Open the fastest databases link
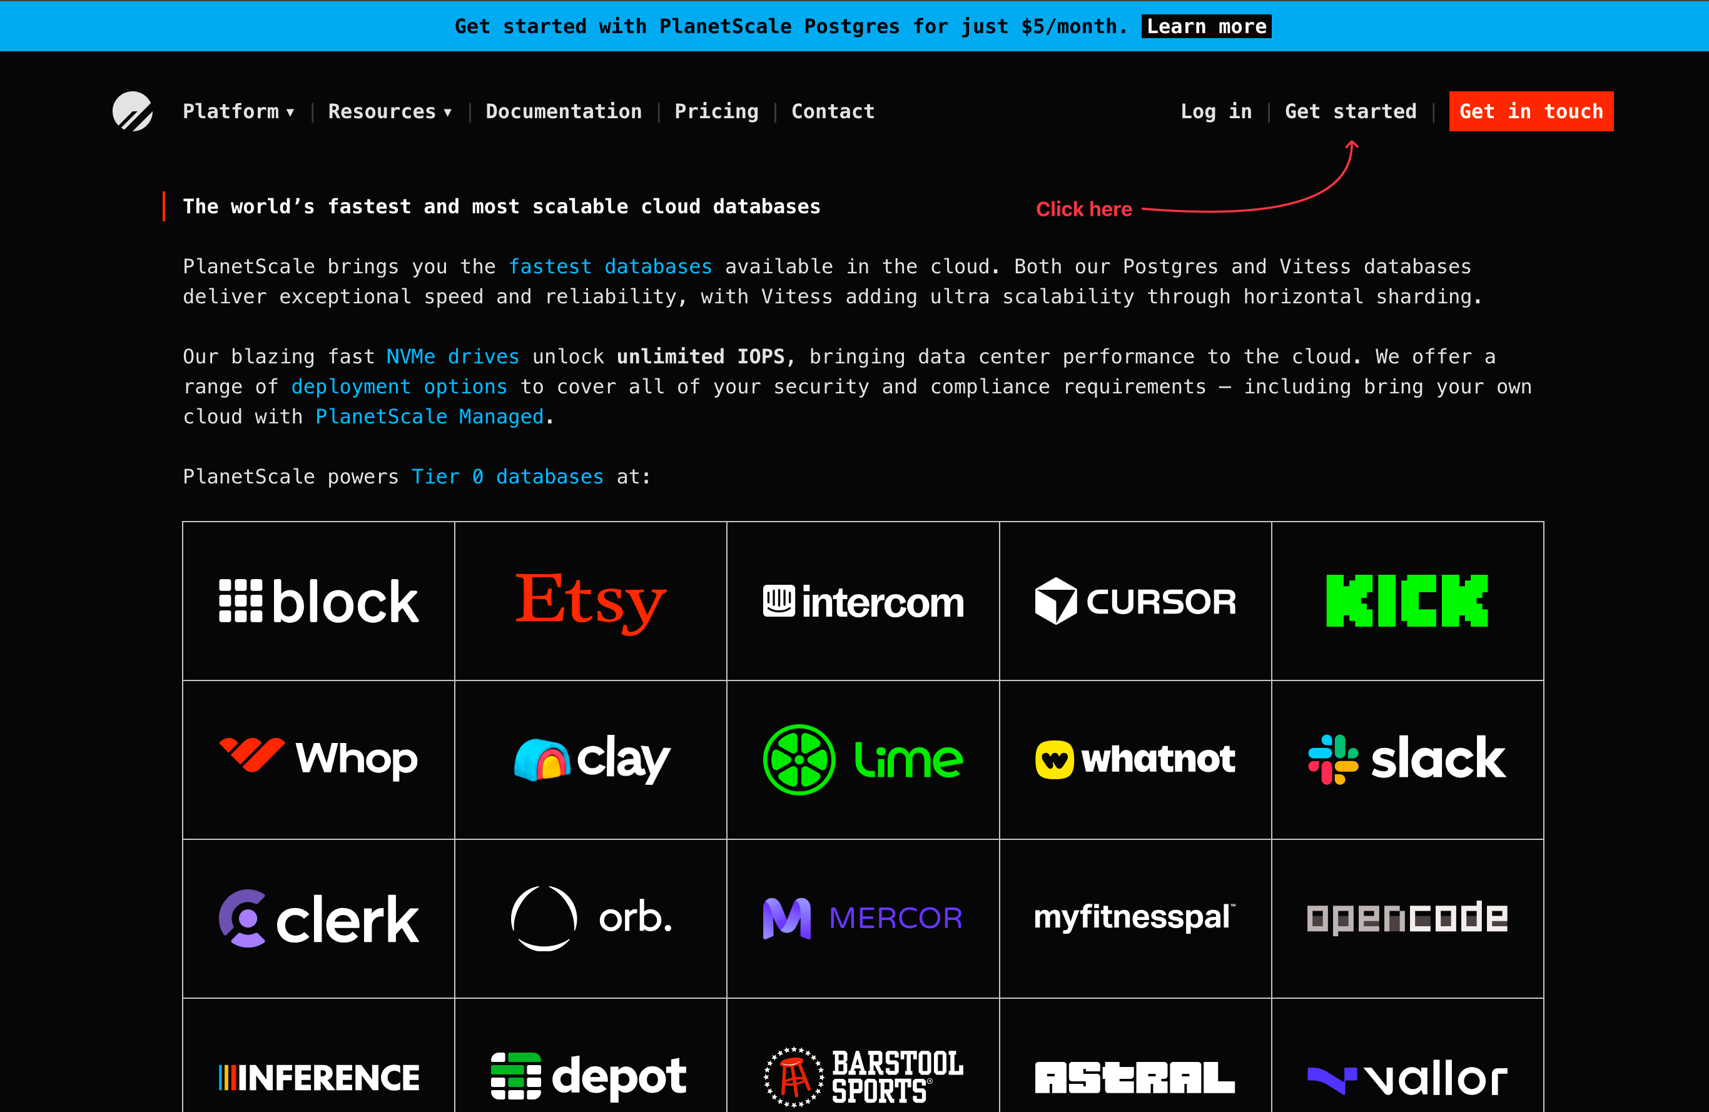 pos(611,266)
